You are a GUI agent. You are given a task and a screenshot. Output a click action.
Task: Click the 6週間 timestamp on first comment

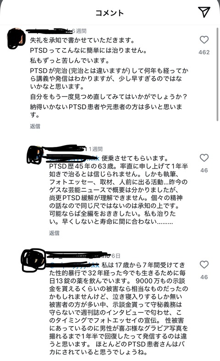click(x=79, y=31)
